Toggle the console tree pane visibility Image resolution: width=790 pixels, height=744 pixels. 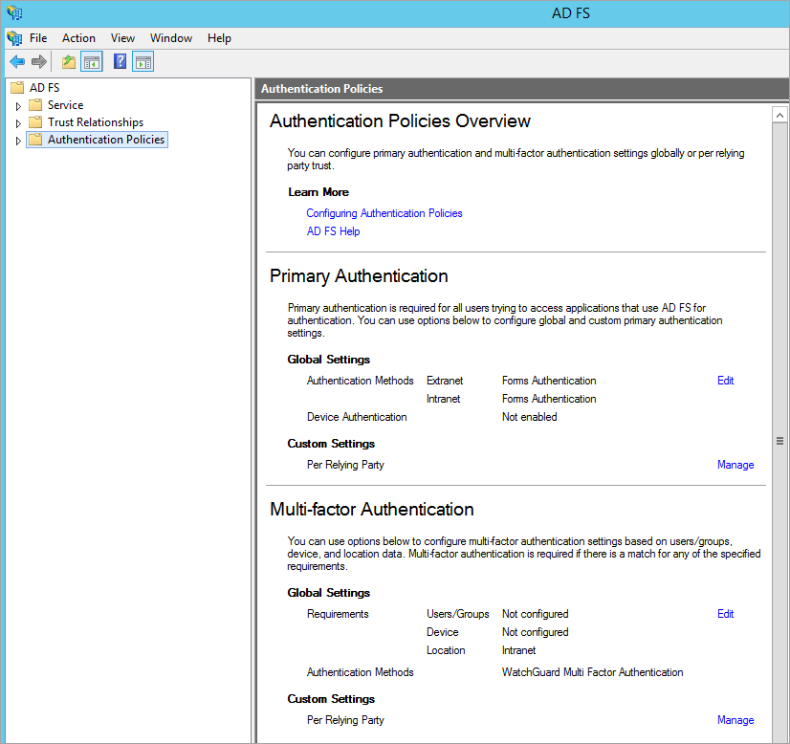tap(92, 61)
